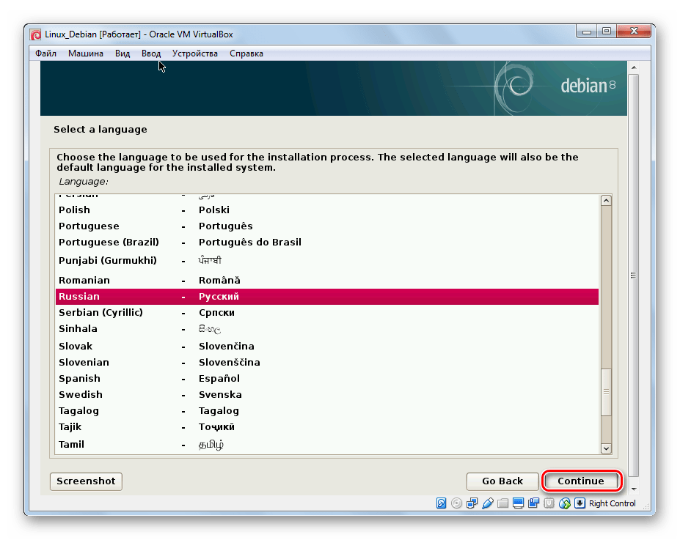Viewport: 680px width, 540px height.
Task: Open the Справка menu
Action: click(246, 53)
